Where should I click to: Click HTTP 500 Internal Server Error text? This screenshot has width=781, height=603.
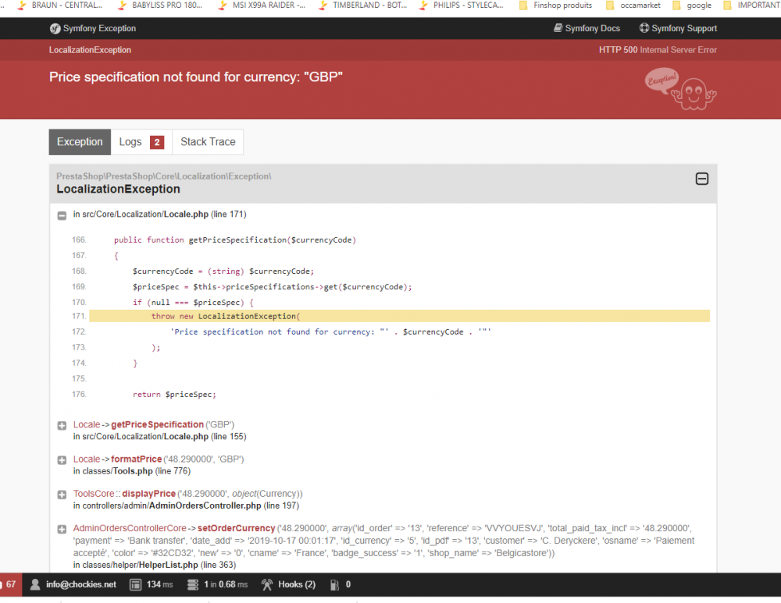pyautogui.click(x=658, y=50)
